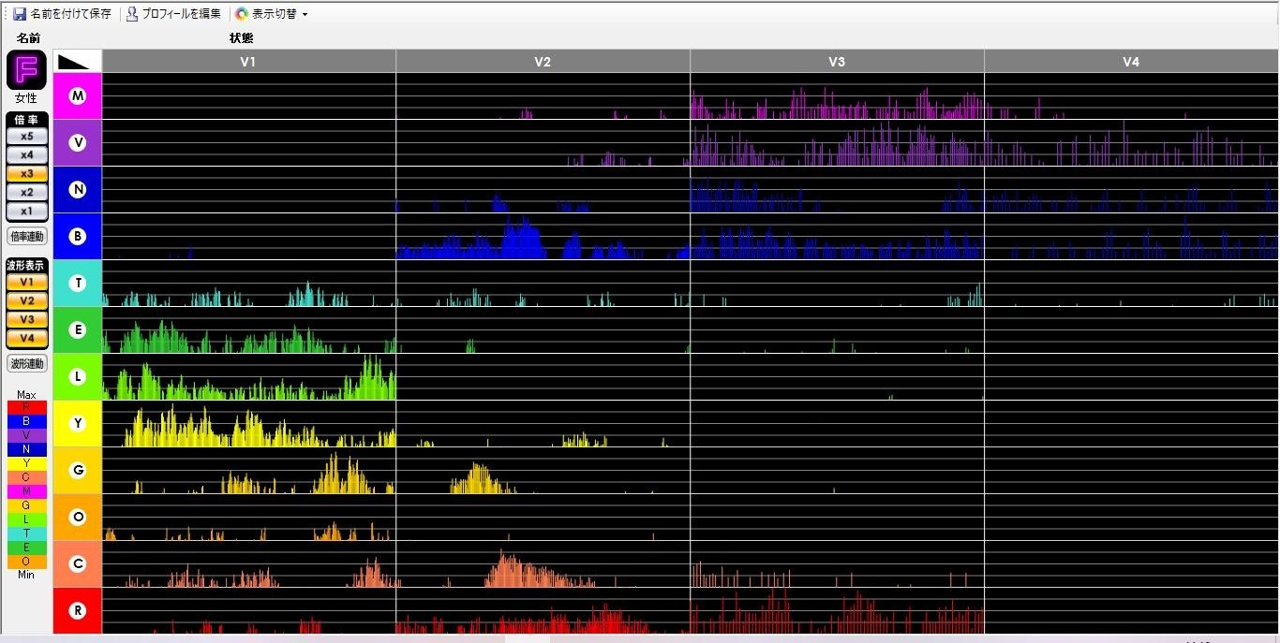Click the V2 column header
Image resolution: width=1280 pixels, height=643 pixels.
click(x=543, y=62)
